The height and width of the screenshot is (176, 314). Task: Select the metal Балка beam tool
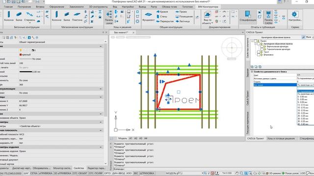[67, 16]
